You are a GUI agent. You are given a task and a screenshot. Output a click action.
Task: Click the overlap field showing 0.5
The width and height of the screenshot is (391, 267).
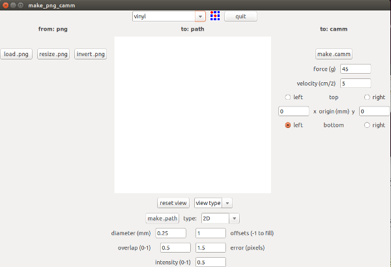pyautogui.click(x=175, y=248)
